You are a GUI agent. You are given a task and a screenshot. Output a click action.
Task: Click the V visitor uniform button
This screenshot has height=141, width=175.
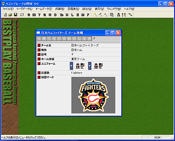[89, 66]
